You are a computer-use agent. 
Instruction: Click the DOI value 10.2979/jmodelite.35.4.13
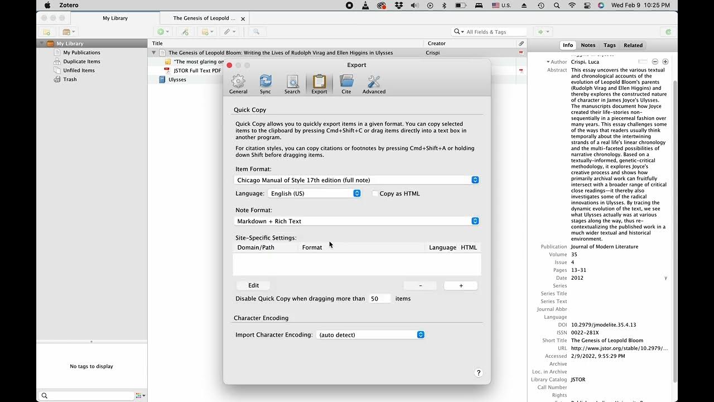pyautogui.click(x=604, y=324)
